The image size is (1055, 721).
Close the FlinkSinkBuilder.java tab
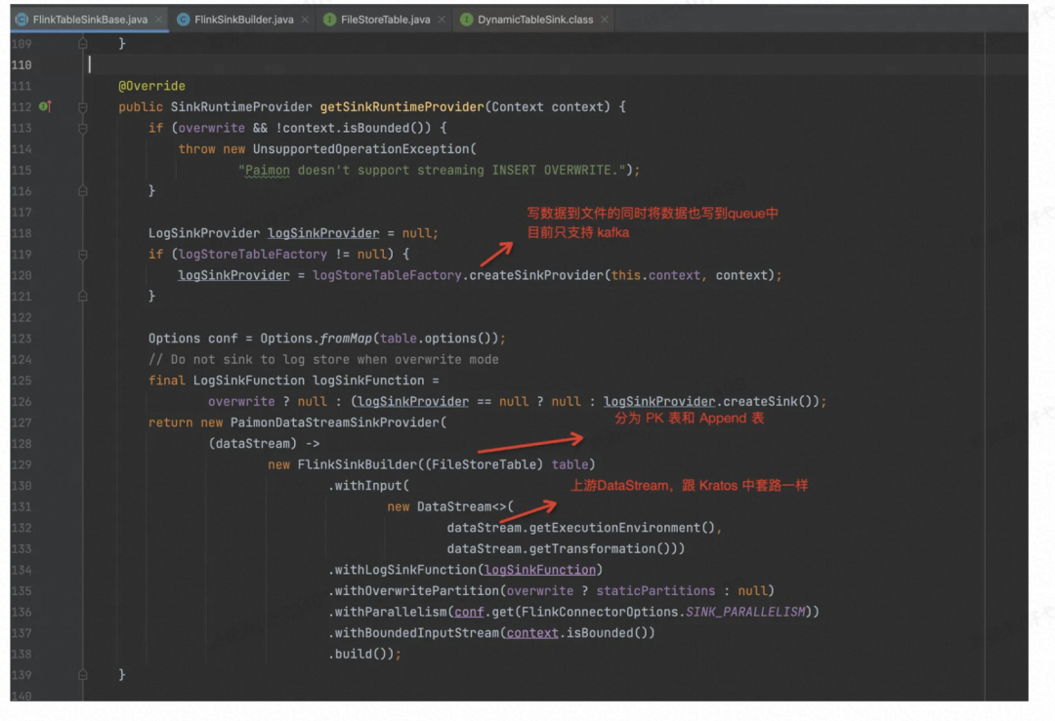(305, 20)
